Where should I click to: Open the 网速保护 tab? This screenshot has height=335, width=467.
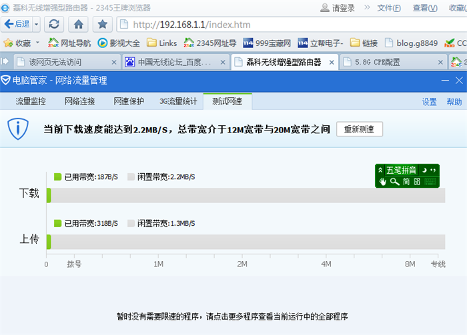pos(129,101)
